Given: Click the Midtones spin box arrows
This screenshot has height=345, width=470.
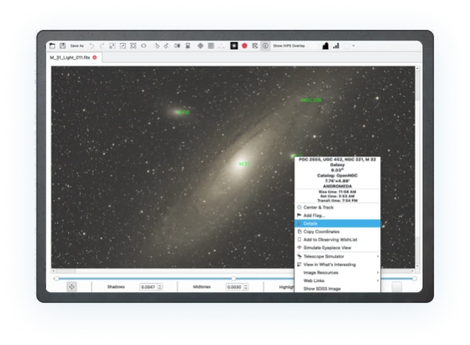Looking at the screenshot, I should click(x=246, y=287).
